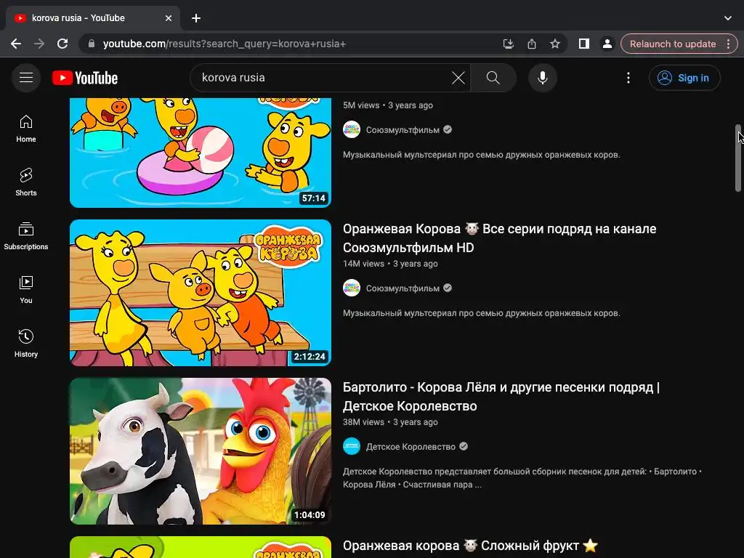Viewport: 744px width, 558px height.
Task: Open Subscriptions in the sidebar
Action: tap(26, 236)
